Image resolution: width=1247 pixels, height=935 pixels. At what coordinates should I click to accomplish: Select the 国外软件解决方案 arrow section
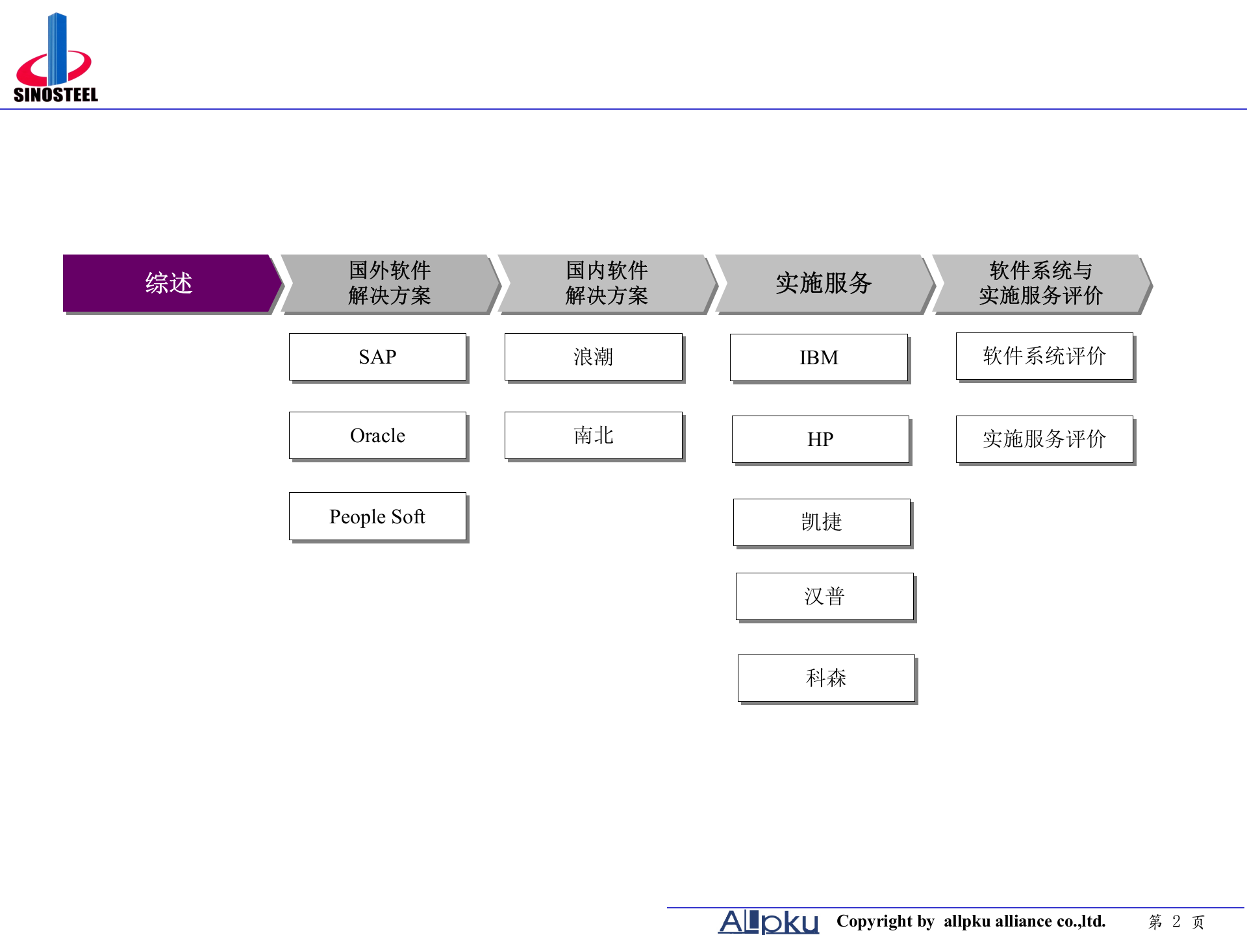[x=388, y=284]
